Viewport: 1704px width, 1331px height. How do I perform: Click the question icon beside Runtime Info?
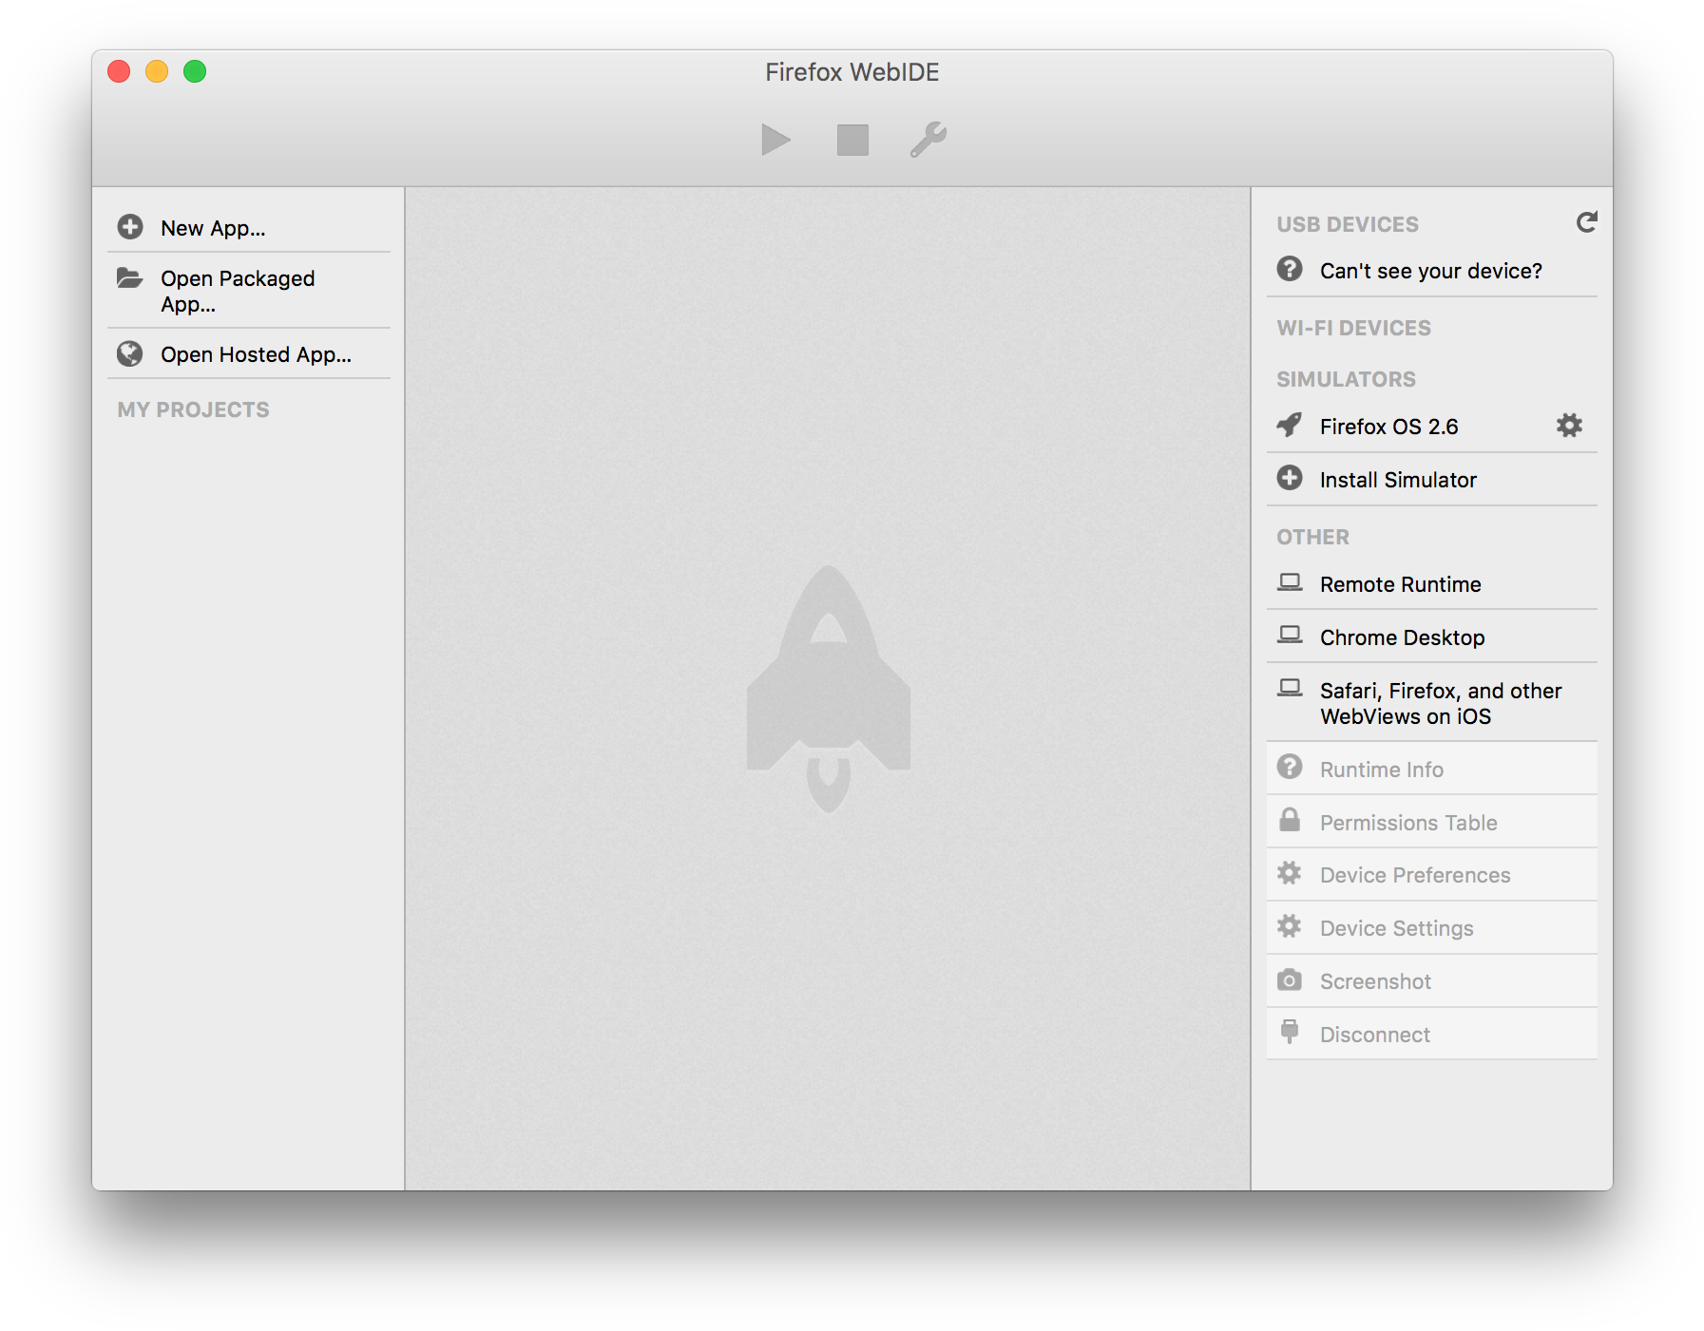(x=1290, y=767)
